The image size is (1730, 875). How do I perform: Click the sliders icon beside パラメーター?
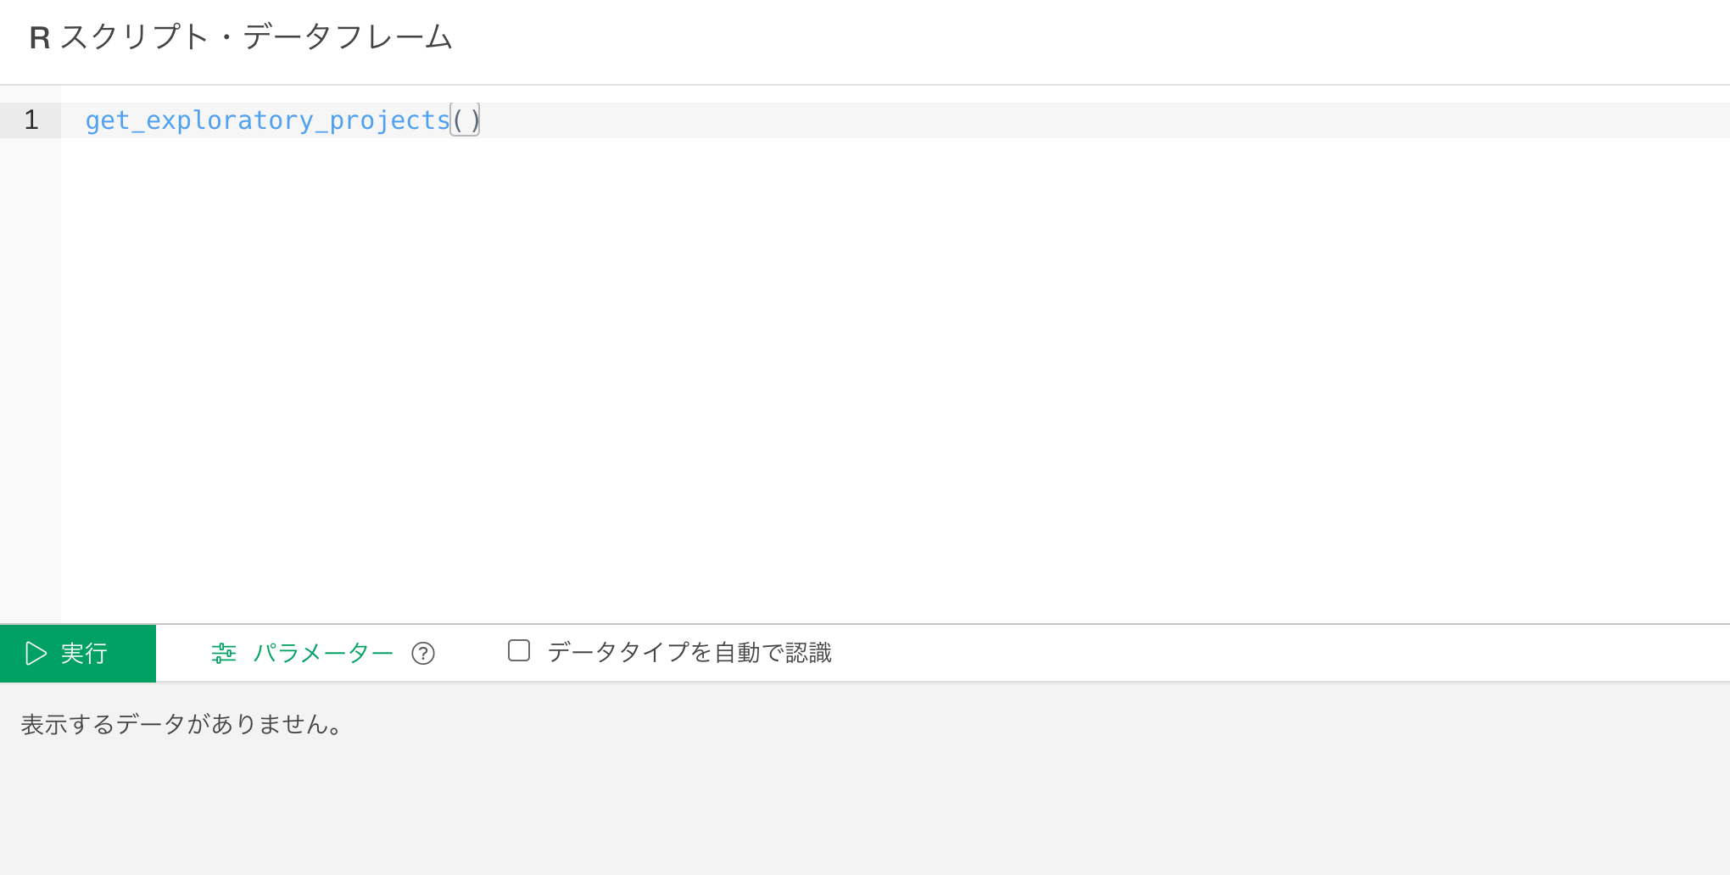pos(224,653)
